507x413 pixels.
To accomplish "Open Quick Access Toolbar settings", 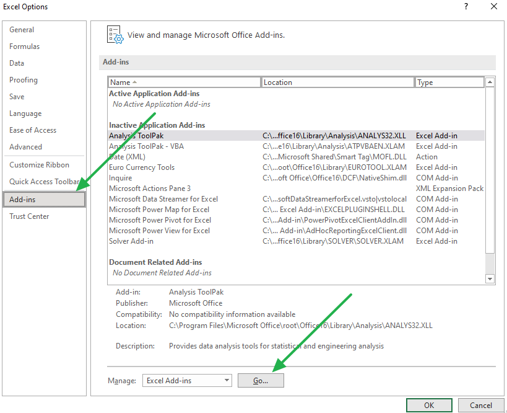I will (x=45, y=182).
